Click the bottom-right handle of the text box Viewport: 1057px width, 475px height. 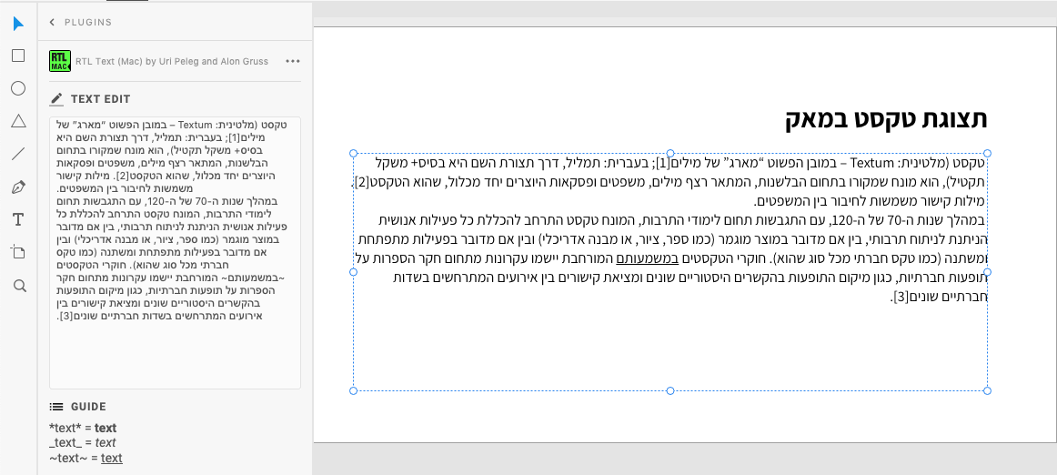coord(988,390)
